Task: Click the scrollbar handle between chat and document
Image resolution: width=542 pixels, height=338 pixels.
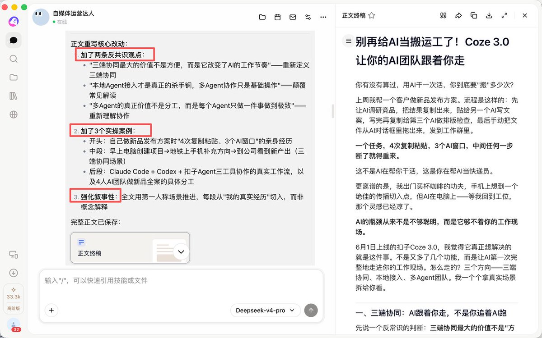Action: [x=333, y=111]
